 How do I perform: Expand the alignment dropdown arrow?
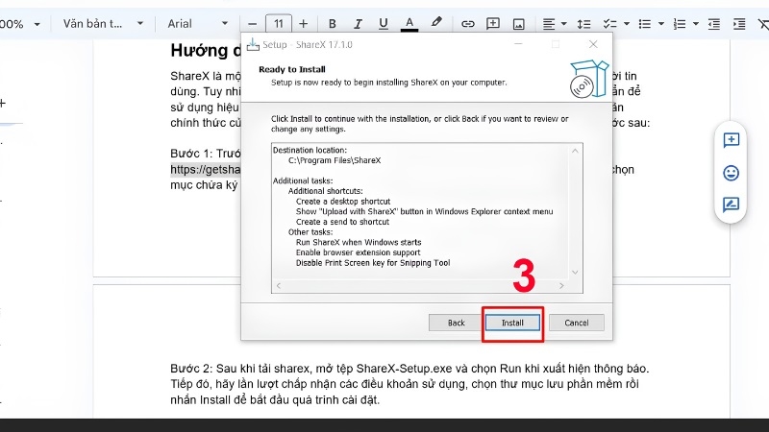(x=563, y=23)
